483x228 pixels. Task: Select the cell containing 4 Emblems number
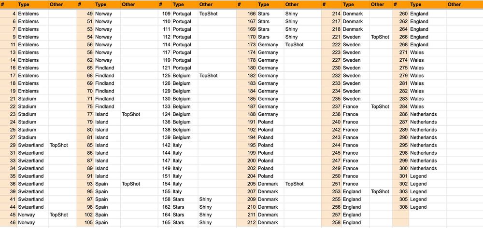(x=8, y=14)
